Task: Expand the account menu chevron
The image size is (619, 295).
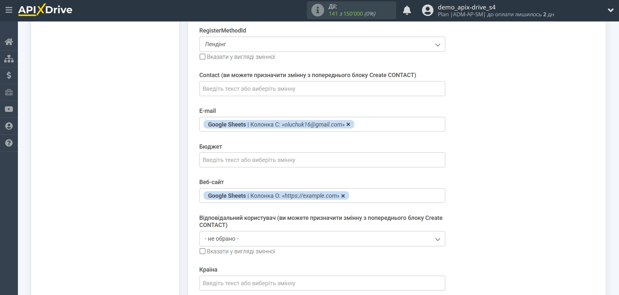Action: [x=611, y=10]
